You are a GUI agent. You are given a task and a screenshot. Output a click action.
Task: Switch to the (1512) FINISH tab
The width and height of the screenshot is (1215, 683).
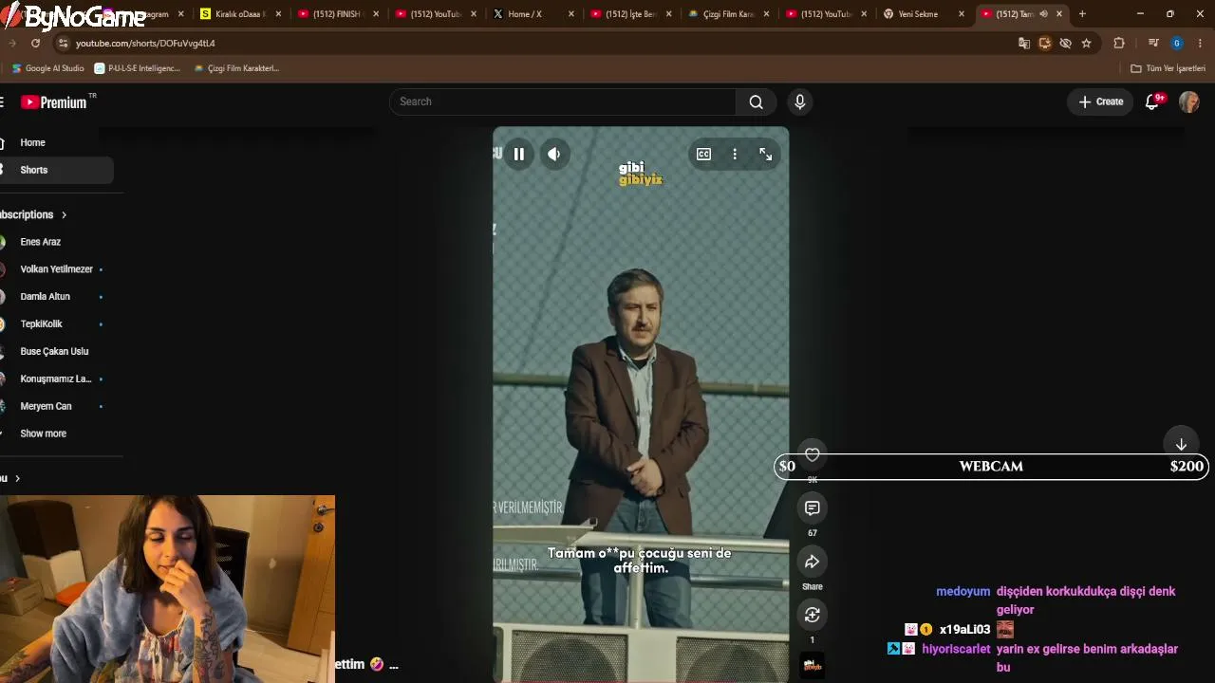tap(336, 14)
